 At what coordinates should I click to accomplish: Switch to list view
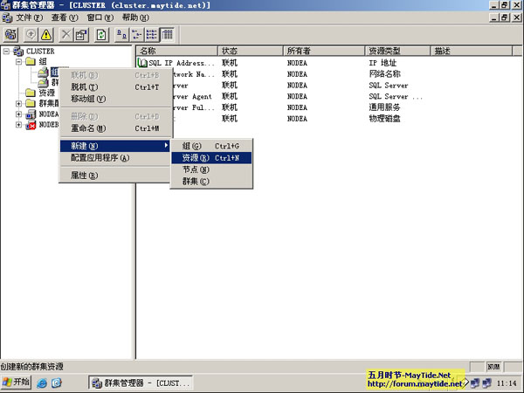[152, 34]
